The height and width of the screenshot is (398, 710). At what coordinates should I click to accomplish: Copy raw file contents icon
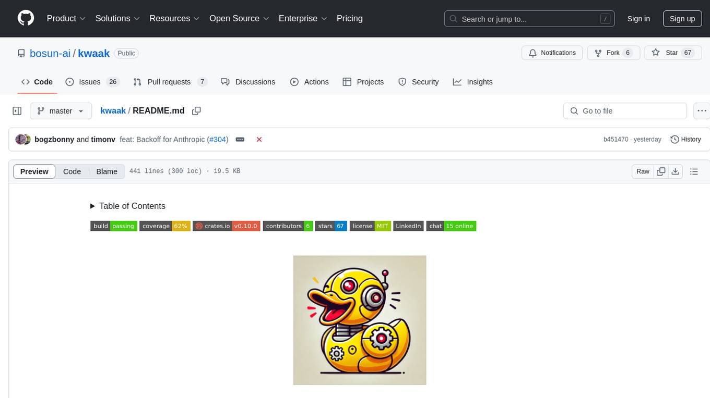[661, 171]
